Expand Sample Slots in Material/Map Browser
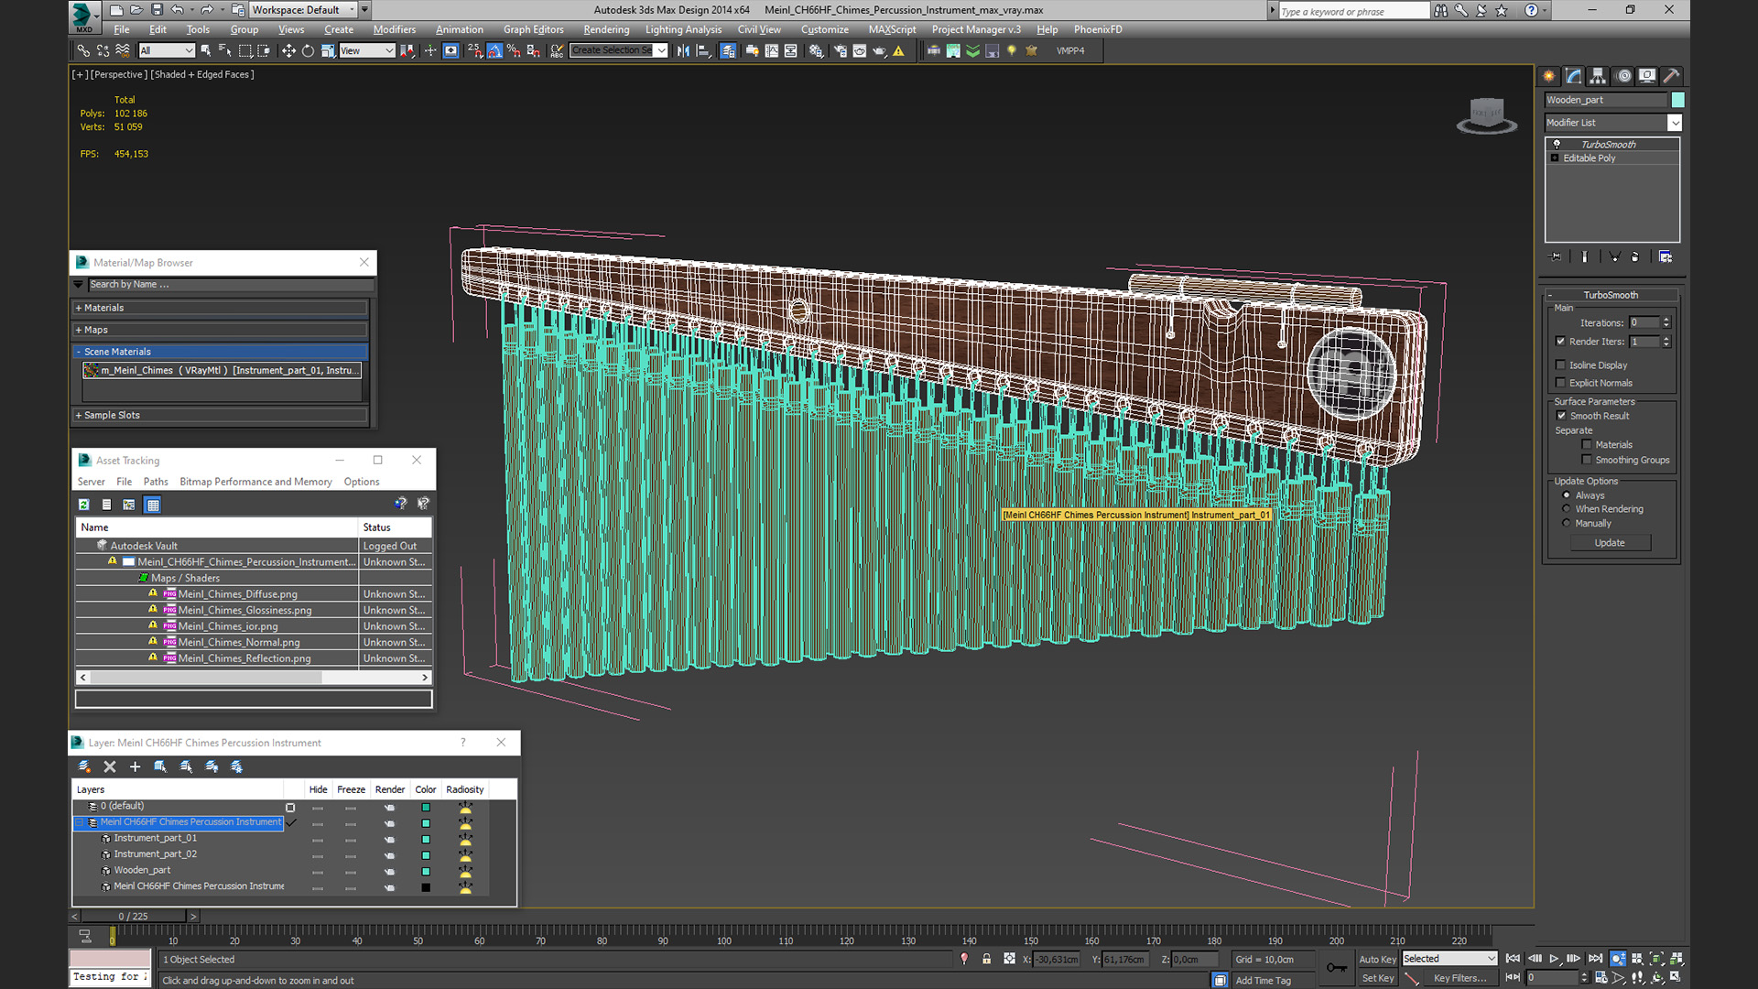The height and width of the screenshot is (989, 1758). pos(220,415)
